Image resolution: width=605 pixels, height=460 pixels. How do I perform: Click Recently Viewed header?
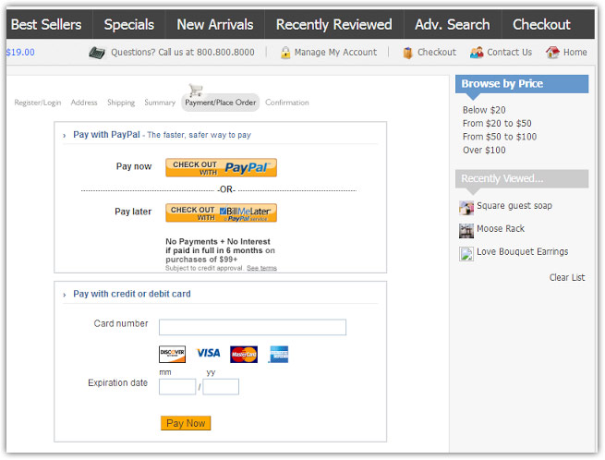coord(522,178)
